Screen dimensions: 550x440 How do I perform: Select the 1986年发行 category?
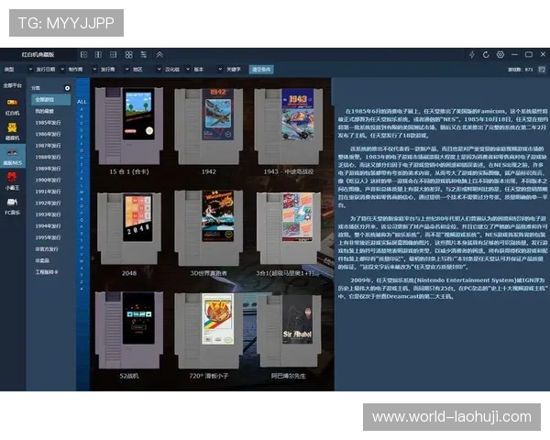48,134
